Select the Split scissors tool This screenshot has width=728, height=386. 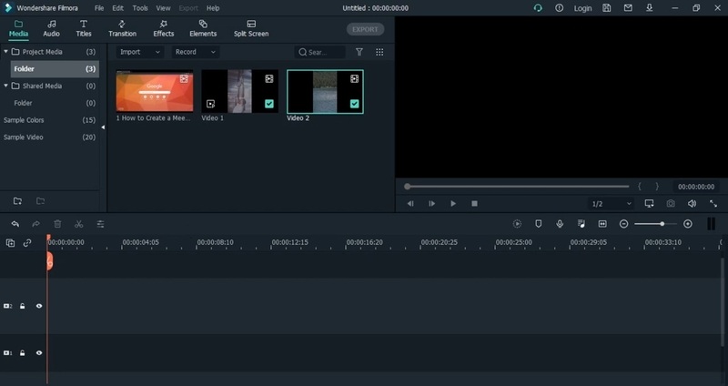[x=79, y=223]
